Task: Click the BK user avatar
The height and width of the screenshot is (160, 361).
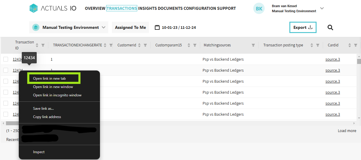Action: (x=259, y=8)
